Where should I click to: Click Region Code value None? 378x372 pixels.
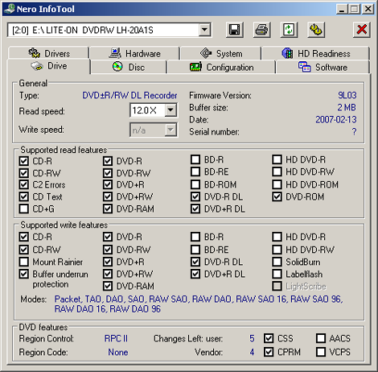[x=118, y=352]
